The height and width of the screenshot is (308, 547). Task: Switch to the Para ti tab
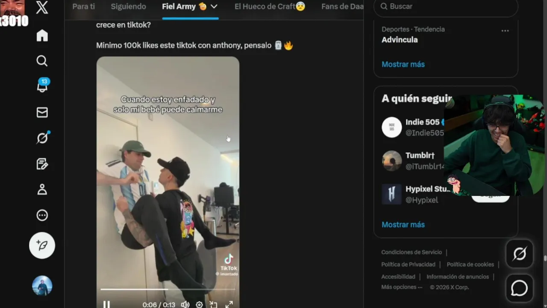click(x=84, y=6)
